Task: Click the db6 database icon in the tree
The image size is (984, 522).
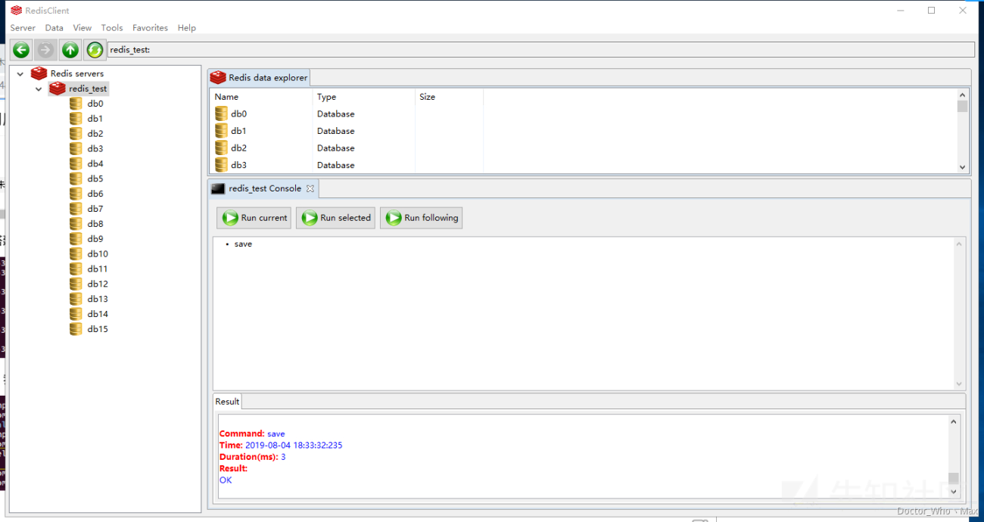Action: (76, 194)
